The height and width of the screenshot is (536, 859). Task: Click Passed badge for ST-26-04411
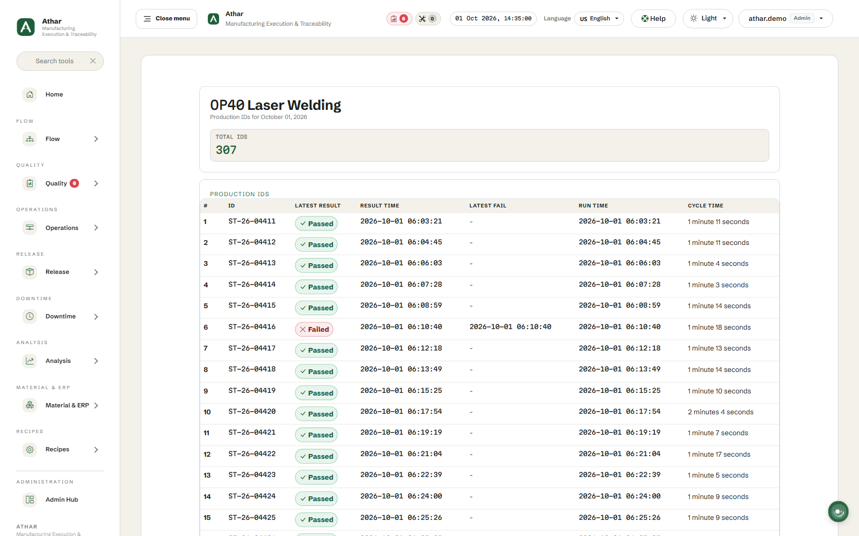pos(316,224)
